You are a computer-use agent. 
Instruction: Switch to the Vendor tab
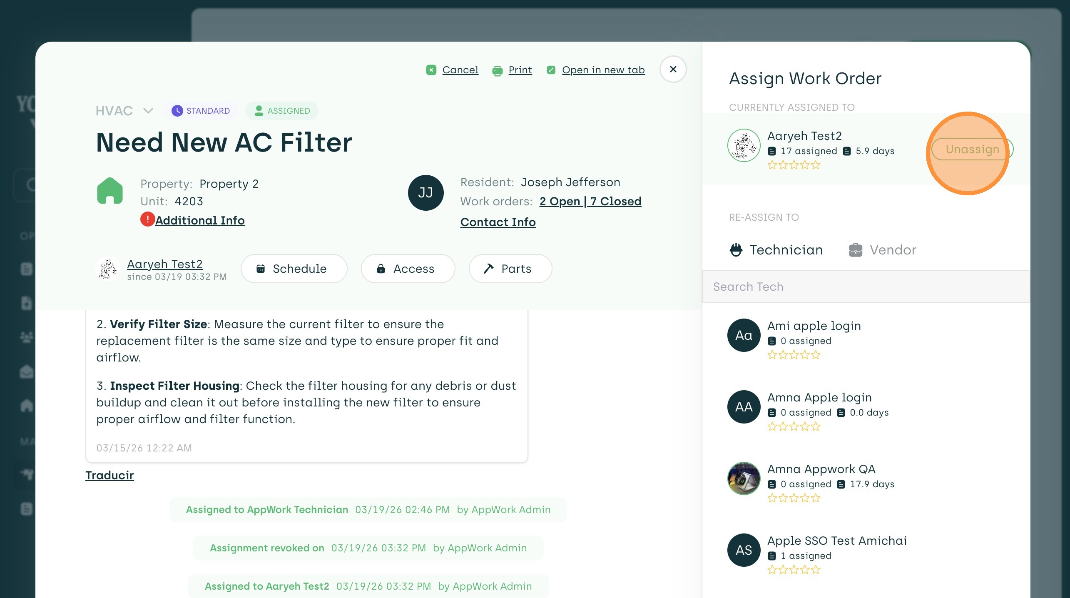click(882, 250)
